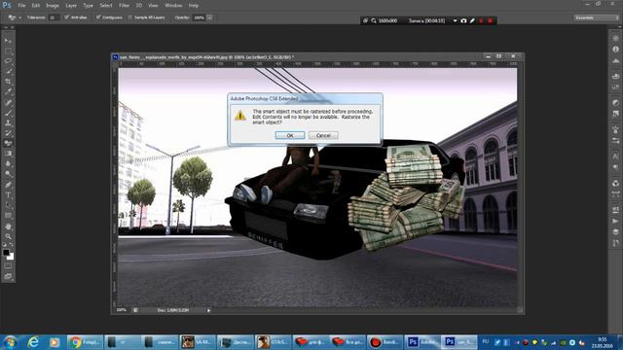This screenshot has height=350, width=623.
Task: Open the recorder bar dropdown arrow
Action: (455, 20)
